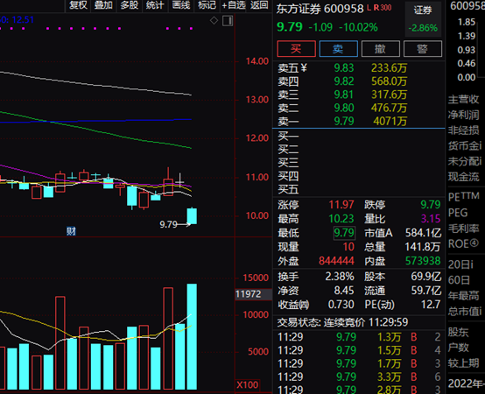Image resolution: width=485 pixels, height=394 pixels.
Task: Click the 警 alert button
Action: [x=423, y=49]
